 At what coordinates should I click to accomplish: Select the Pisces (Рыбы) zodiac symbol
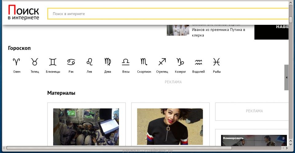click(x=217, y=62)
